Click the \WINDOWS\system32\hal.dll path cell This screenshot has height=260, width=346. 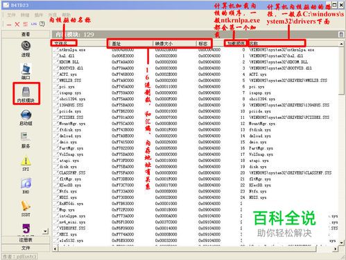pyautogui.click(x=276, y=56)
